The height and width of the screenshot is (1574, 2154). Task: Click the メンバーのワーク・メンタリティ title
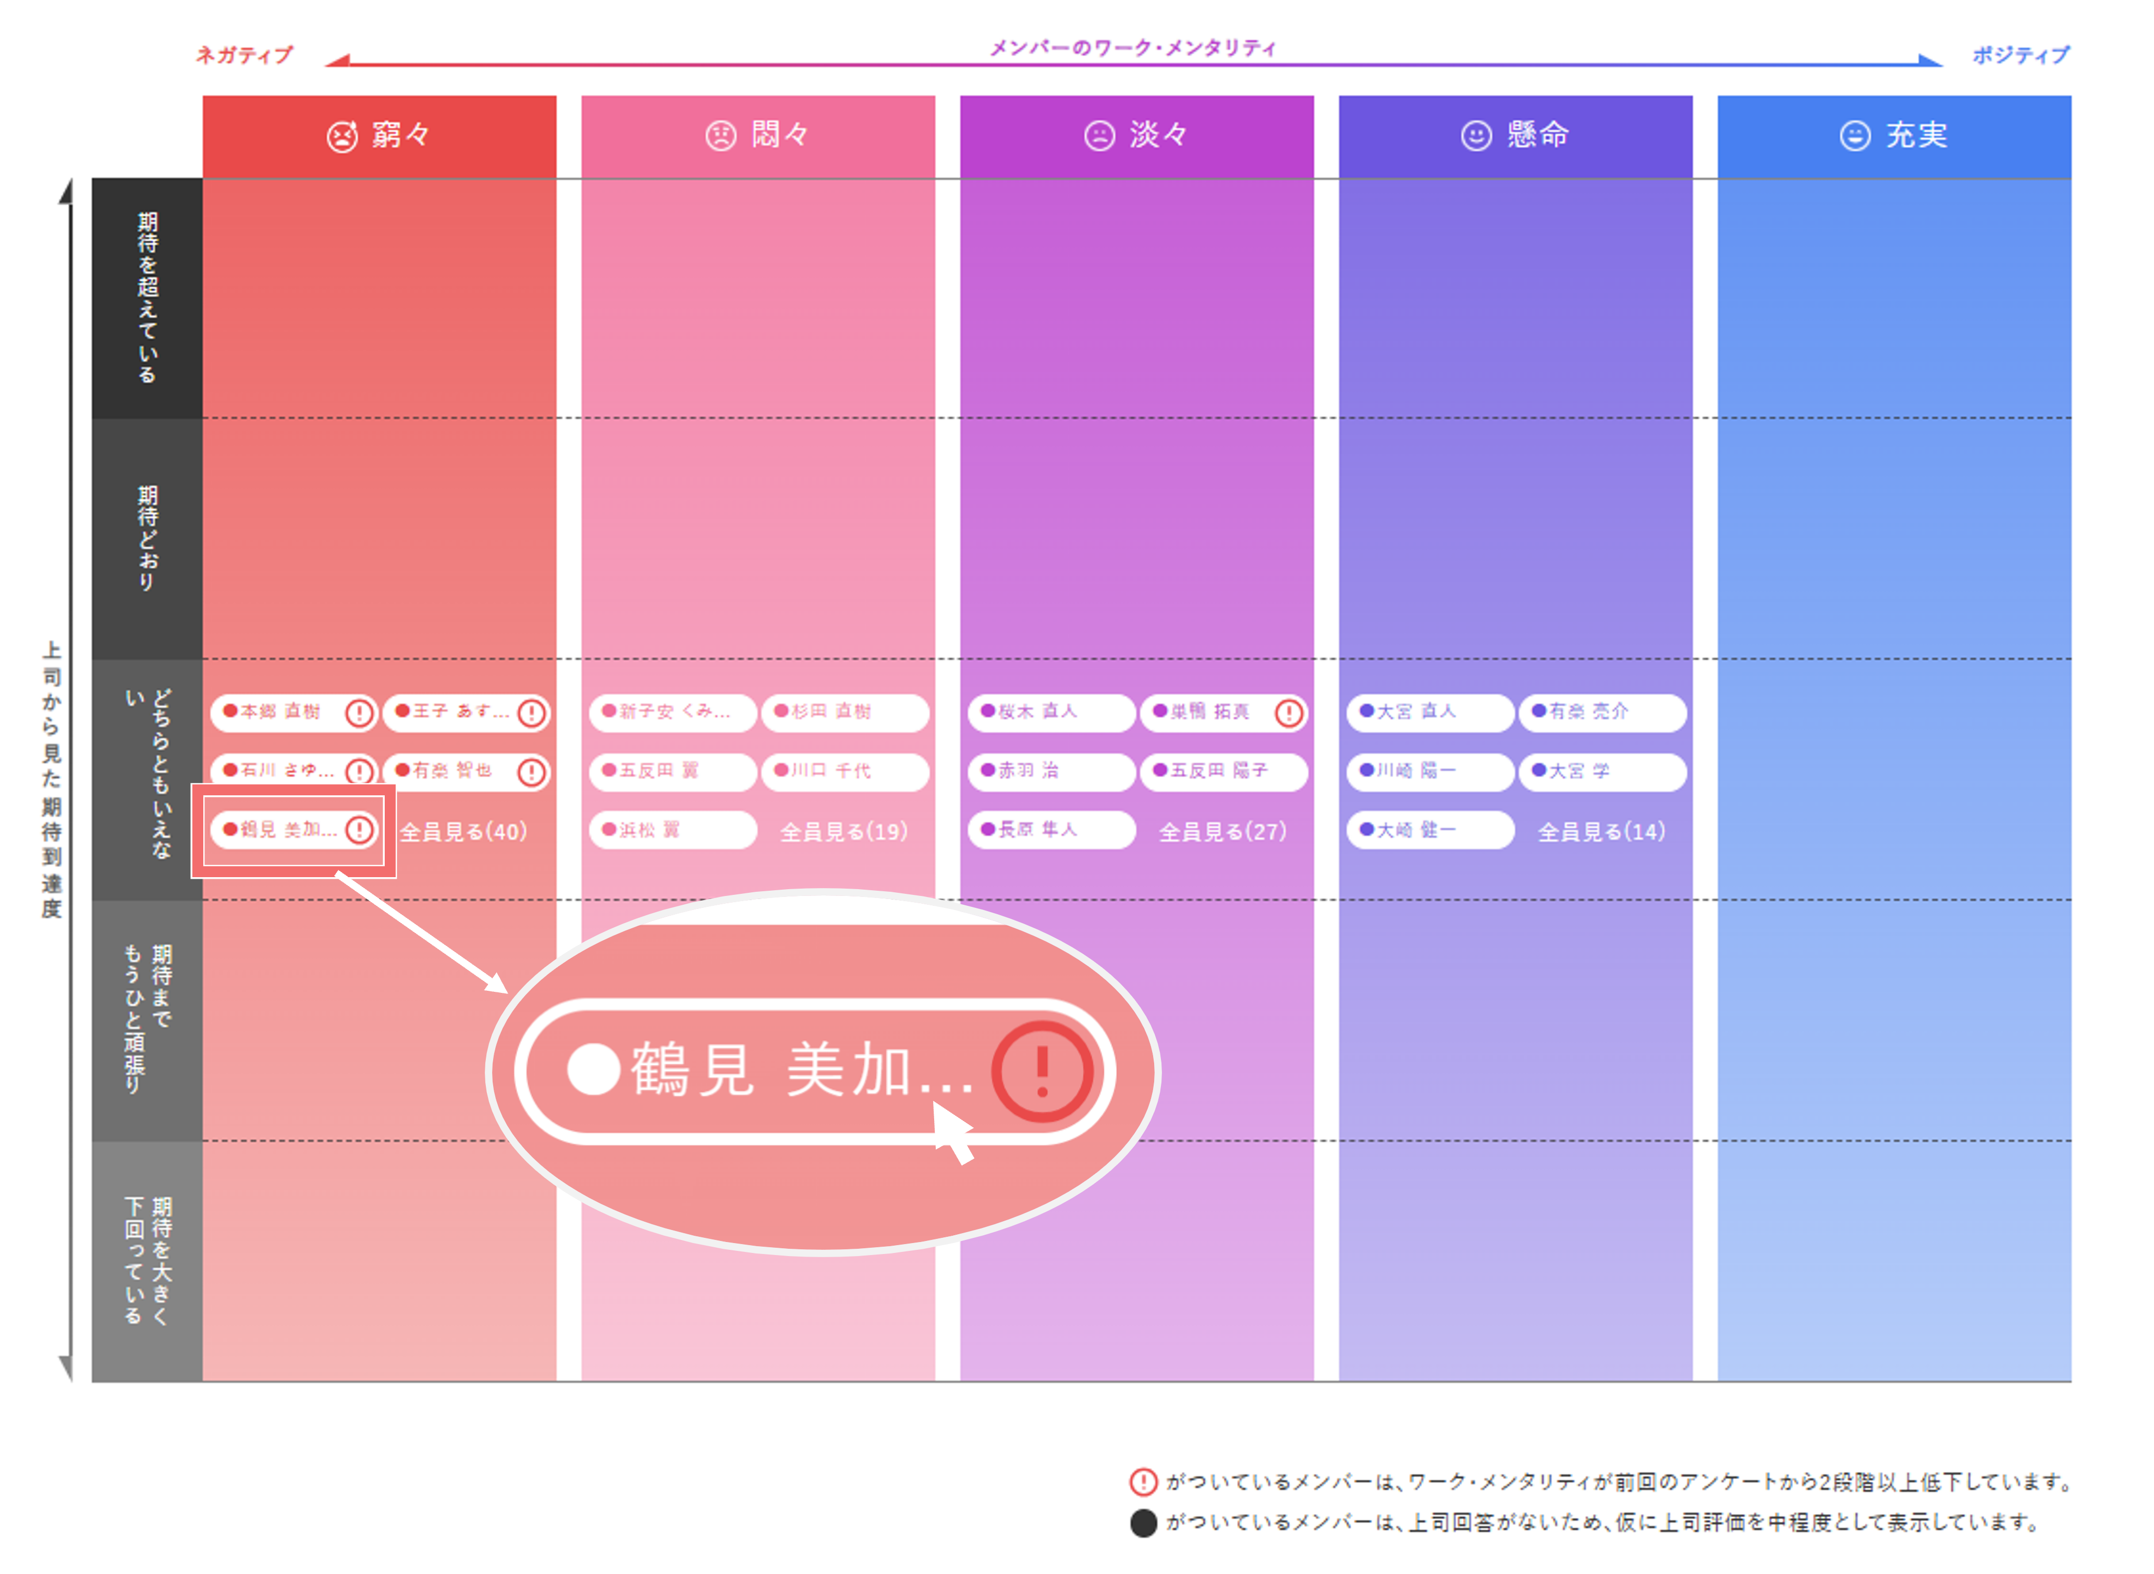[1132, 47]
